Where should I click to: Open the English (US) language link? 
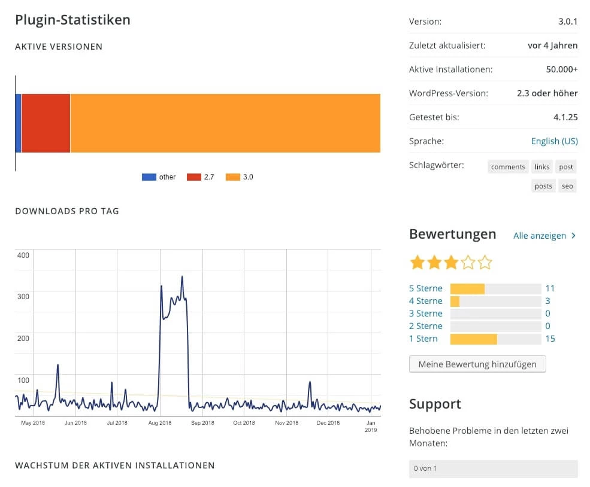554,141
